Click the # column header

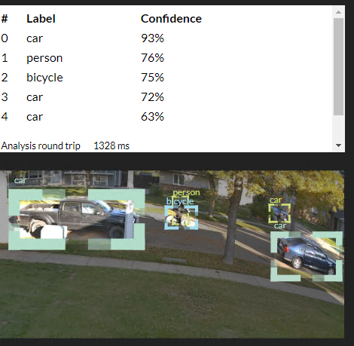(5, 19)
